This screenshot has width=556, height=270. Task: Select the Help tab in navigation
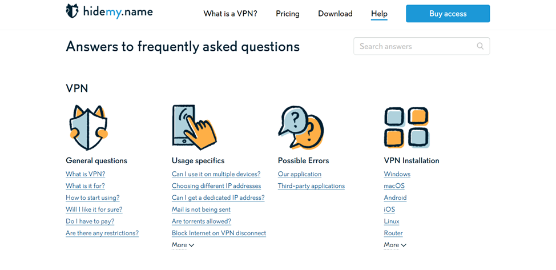(x=379, y=14)
